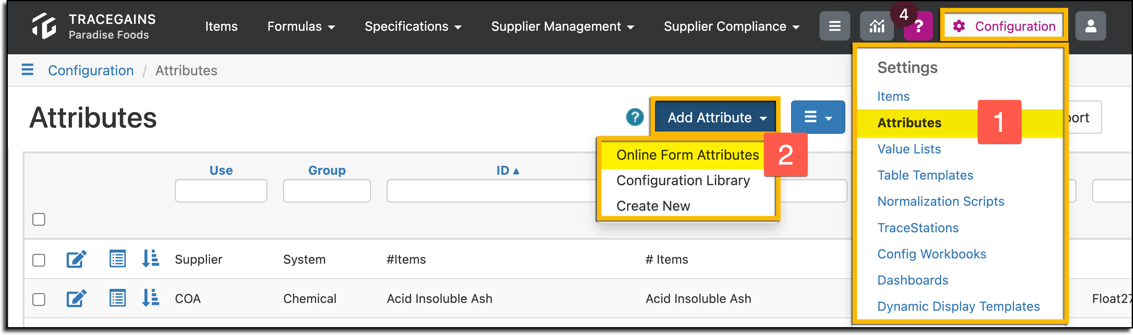Image resolution: width=1133 pixels, height=335 pixels.
Task: Edit the Supplier #Items attribute
Action: pos(76,258)
